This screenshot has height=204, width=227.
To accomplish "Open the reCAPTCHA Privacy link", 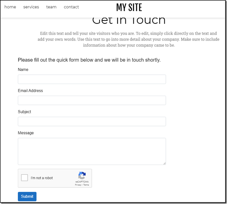I will click(78, 185).
